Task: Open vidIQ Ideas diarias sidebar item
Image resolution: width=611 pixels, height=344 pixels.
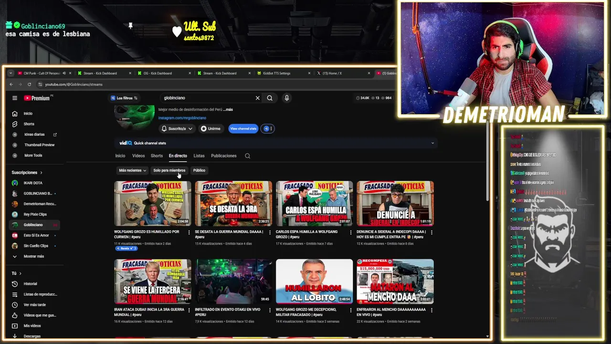Action: (x=34, y=135)
